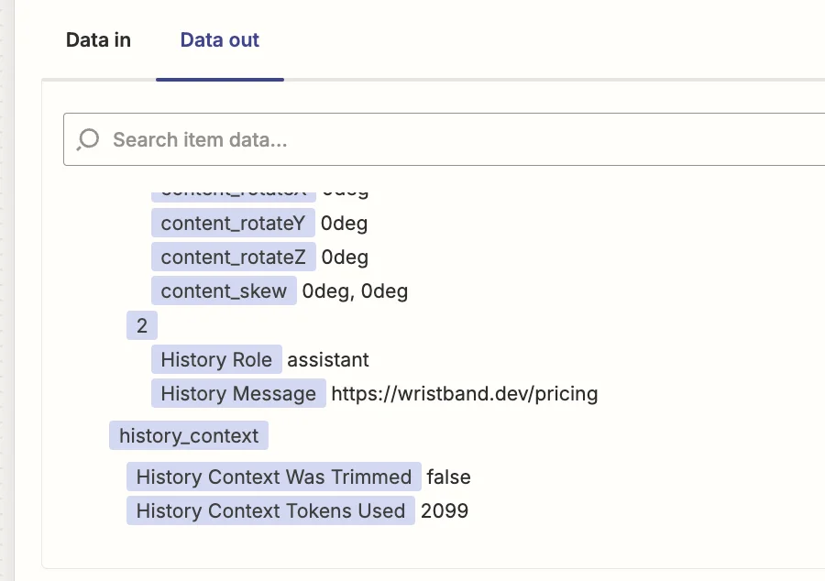Select the content_rotateZ field pill
The image size is (825, 581).
[233, 258]
